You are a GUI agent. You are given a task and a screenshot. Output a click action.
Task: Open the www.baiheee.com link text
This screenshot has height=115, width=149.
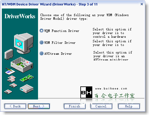click(111, 89)
